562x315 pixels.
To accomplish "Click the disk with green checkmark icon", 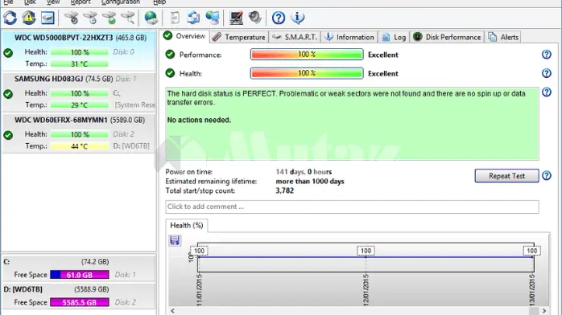I will (109, 18).
